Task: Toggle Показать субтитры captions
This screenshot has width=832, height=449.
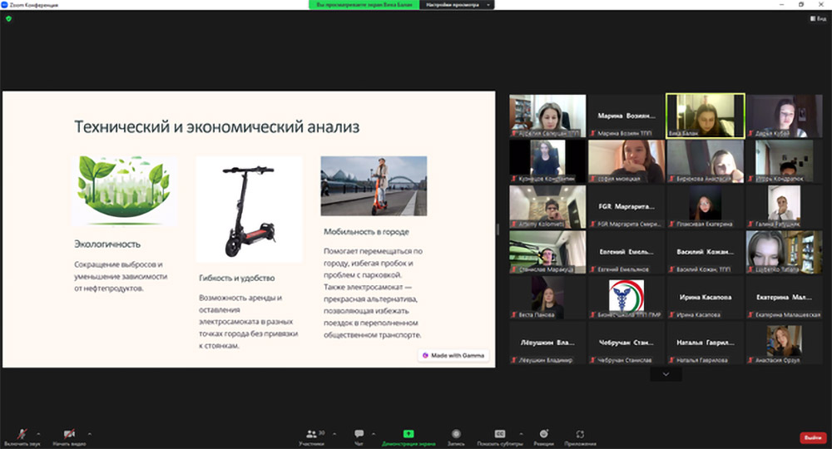Action: point(500,434)
